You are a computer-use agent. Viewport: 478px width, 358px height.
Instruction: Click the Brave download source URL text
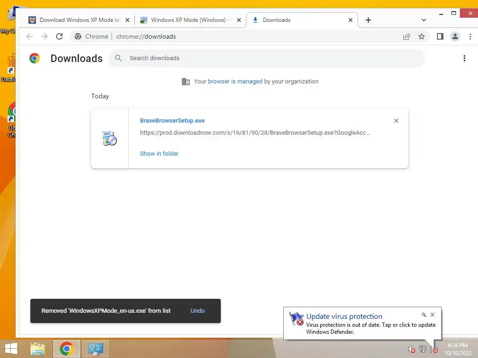pos(255,133)
